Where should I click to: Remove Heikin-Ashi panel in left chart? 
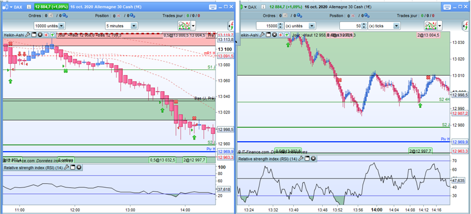click(x=40, y=35)
